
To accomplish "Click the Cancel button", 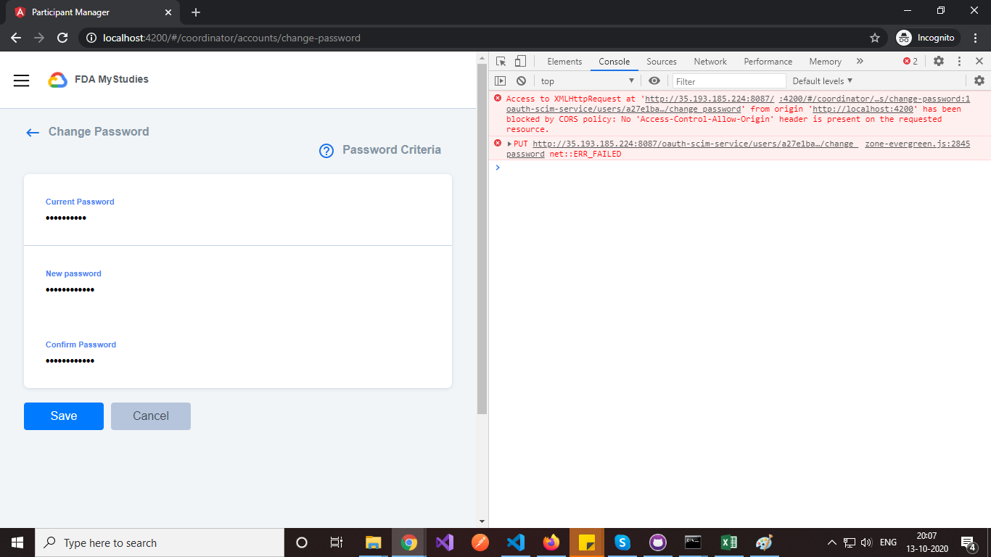I will [150, 416].
